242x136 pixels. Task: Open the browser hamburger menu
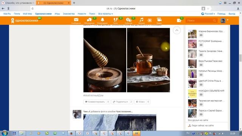[225, 3]
